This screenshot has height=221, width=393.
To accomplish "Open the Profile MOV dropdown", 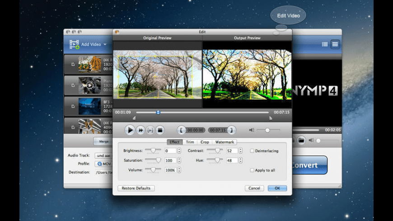I will (x=104, y=164).
